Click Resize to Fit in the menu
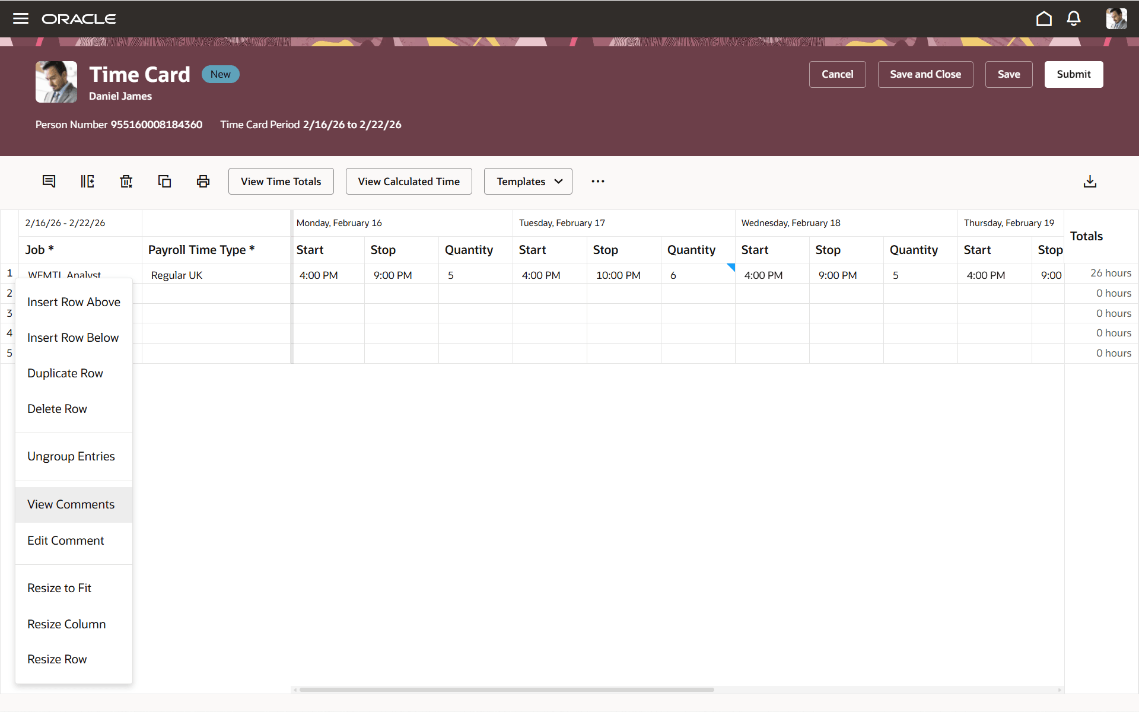1139x712 pixels. click(59, 587)
